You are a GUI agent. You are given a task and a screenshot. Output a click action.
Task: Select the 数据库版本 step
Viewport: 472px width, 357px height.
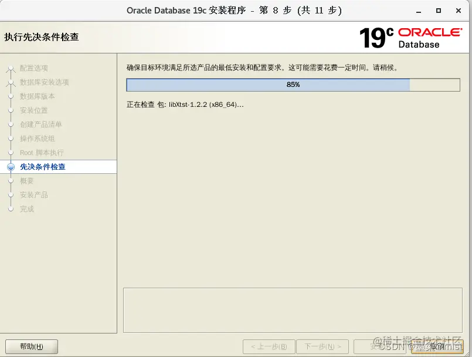[38, 96]
